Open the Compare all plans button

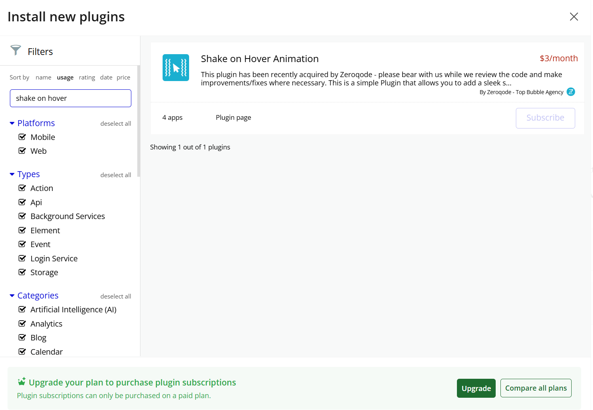[536, 388]
